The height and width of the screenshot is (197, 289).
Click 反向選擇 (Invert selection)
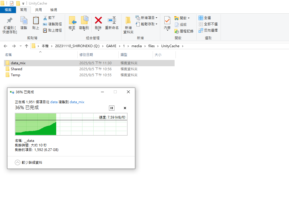208,30
